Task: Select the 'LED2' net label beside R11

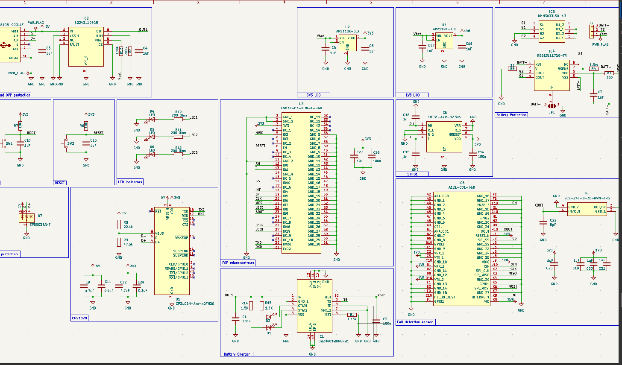Action: click(x=194, y=135)
